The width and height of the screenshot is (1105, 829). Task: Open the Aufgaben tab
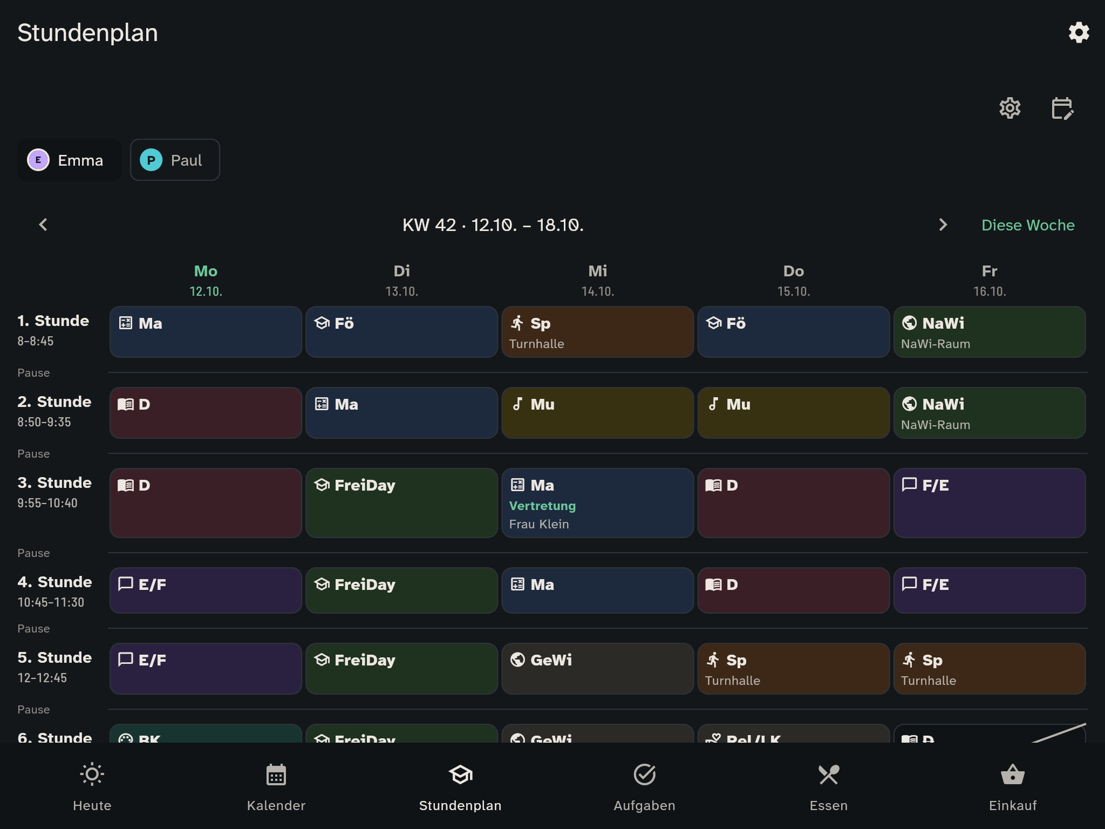(x=644, y=786)
